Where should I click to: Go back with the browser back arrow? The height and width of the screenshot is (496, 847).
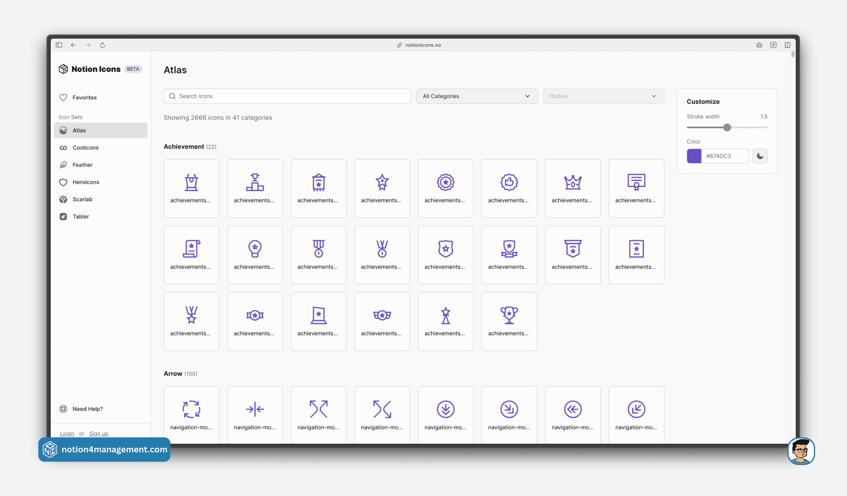(74, 45)
